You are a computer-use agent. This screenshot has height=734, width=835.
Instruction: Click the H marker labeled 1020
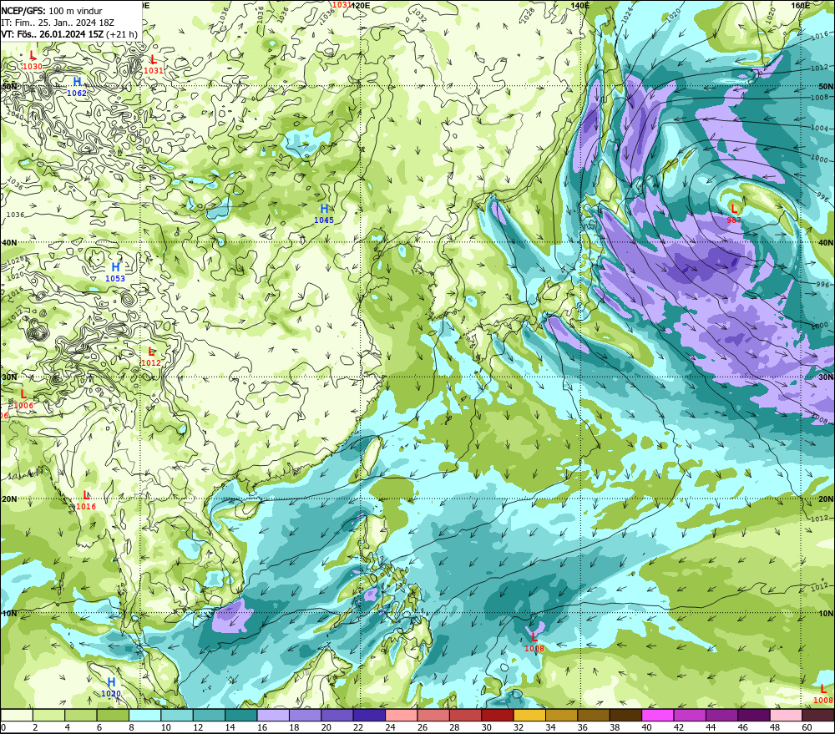click(x=111, y=682)
